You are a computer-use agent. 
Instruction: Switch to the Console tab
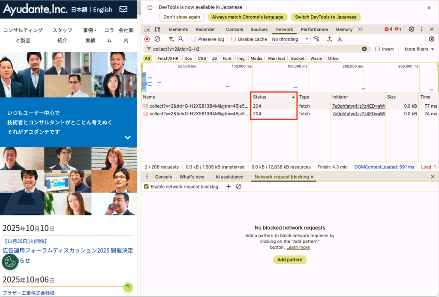pos(235,29)
